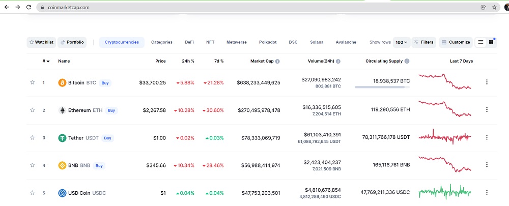Sort by Name column header
Image resolution: width=509 pixels, height=206 pixels.
(x=64, y=61)
